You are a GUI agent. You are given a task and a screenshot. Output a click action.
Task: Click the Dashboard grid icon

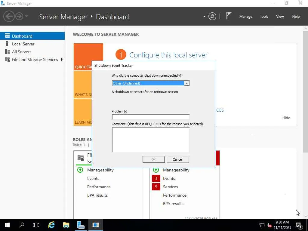pos(7,36)
